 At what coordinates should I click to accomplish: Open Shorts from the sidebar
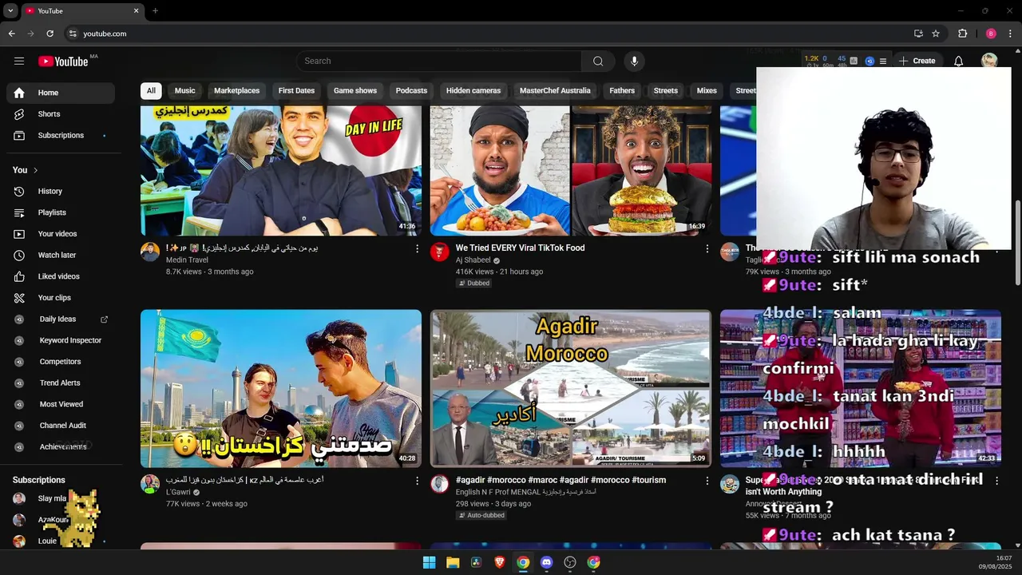click(x=61, y=114)
